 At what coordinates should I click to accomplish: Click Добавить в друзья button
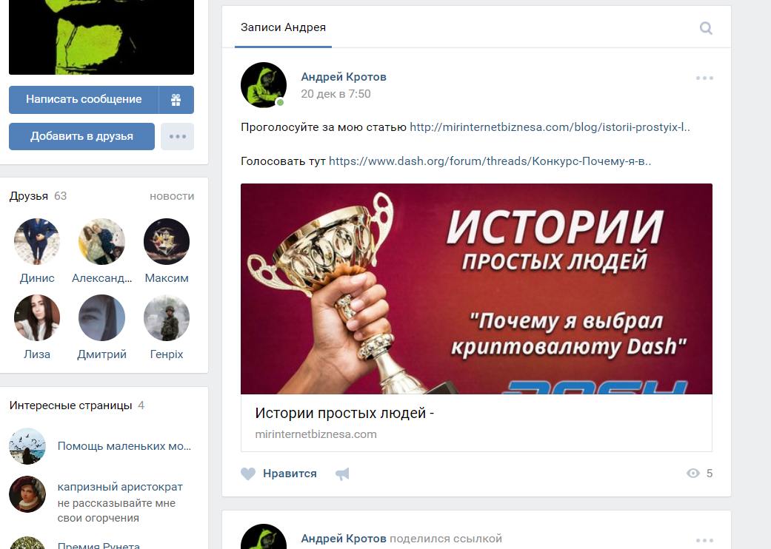point(81,137)
